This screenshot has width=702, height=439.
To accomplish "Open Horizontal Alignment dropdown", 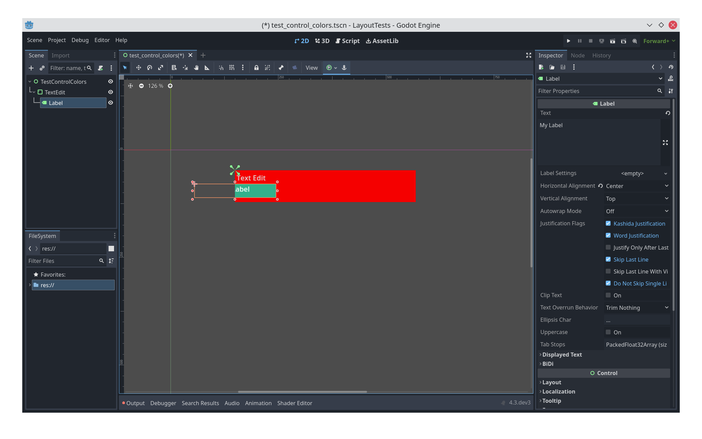I will (637, 186).
